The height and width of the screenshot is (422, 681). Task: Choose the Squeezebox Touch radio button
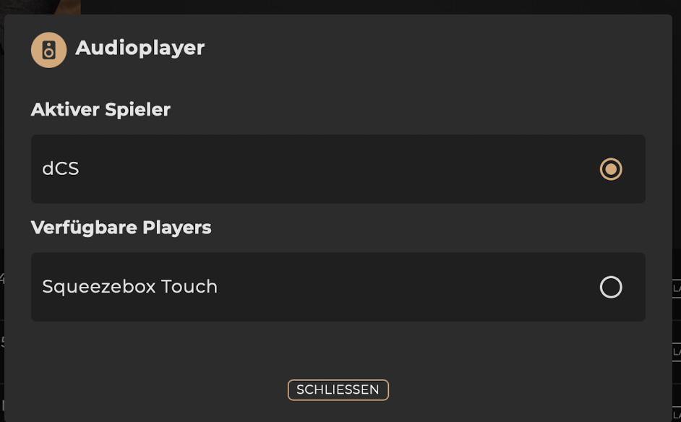pyautogui.click(x=611, y=287)
